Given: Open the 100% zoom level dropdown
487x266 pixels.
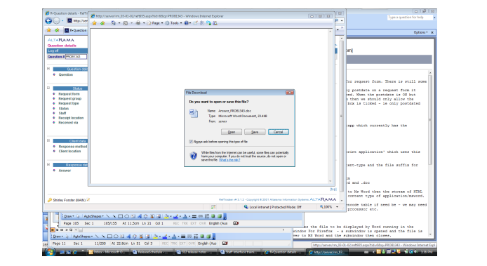Looking at the screenshot, I should click(338, 207).
